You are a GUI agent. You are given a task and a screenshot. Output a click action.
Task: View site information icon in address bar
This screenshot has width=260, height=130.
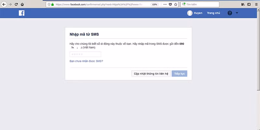click(x=49, y=5)
